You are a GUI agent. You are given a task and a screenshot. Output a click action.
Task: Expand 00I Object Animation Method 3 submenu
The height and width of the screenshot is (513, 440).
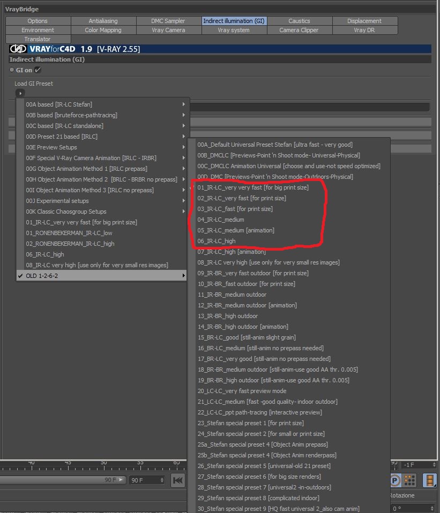[x=101, y=190]
